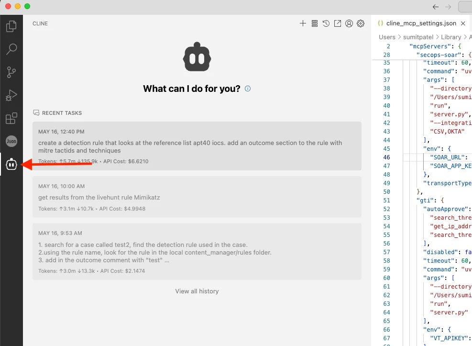Click the "SOAR_APP_KE" key on line 47

pyautogui.click(x=450, y=166)
